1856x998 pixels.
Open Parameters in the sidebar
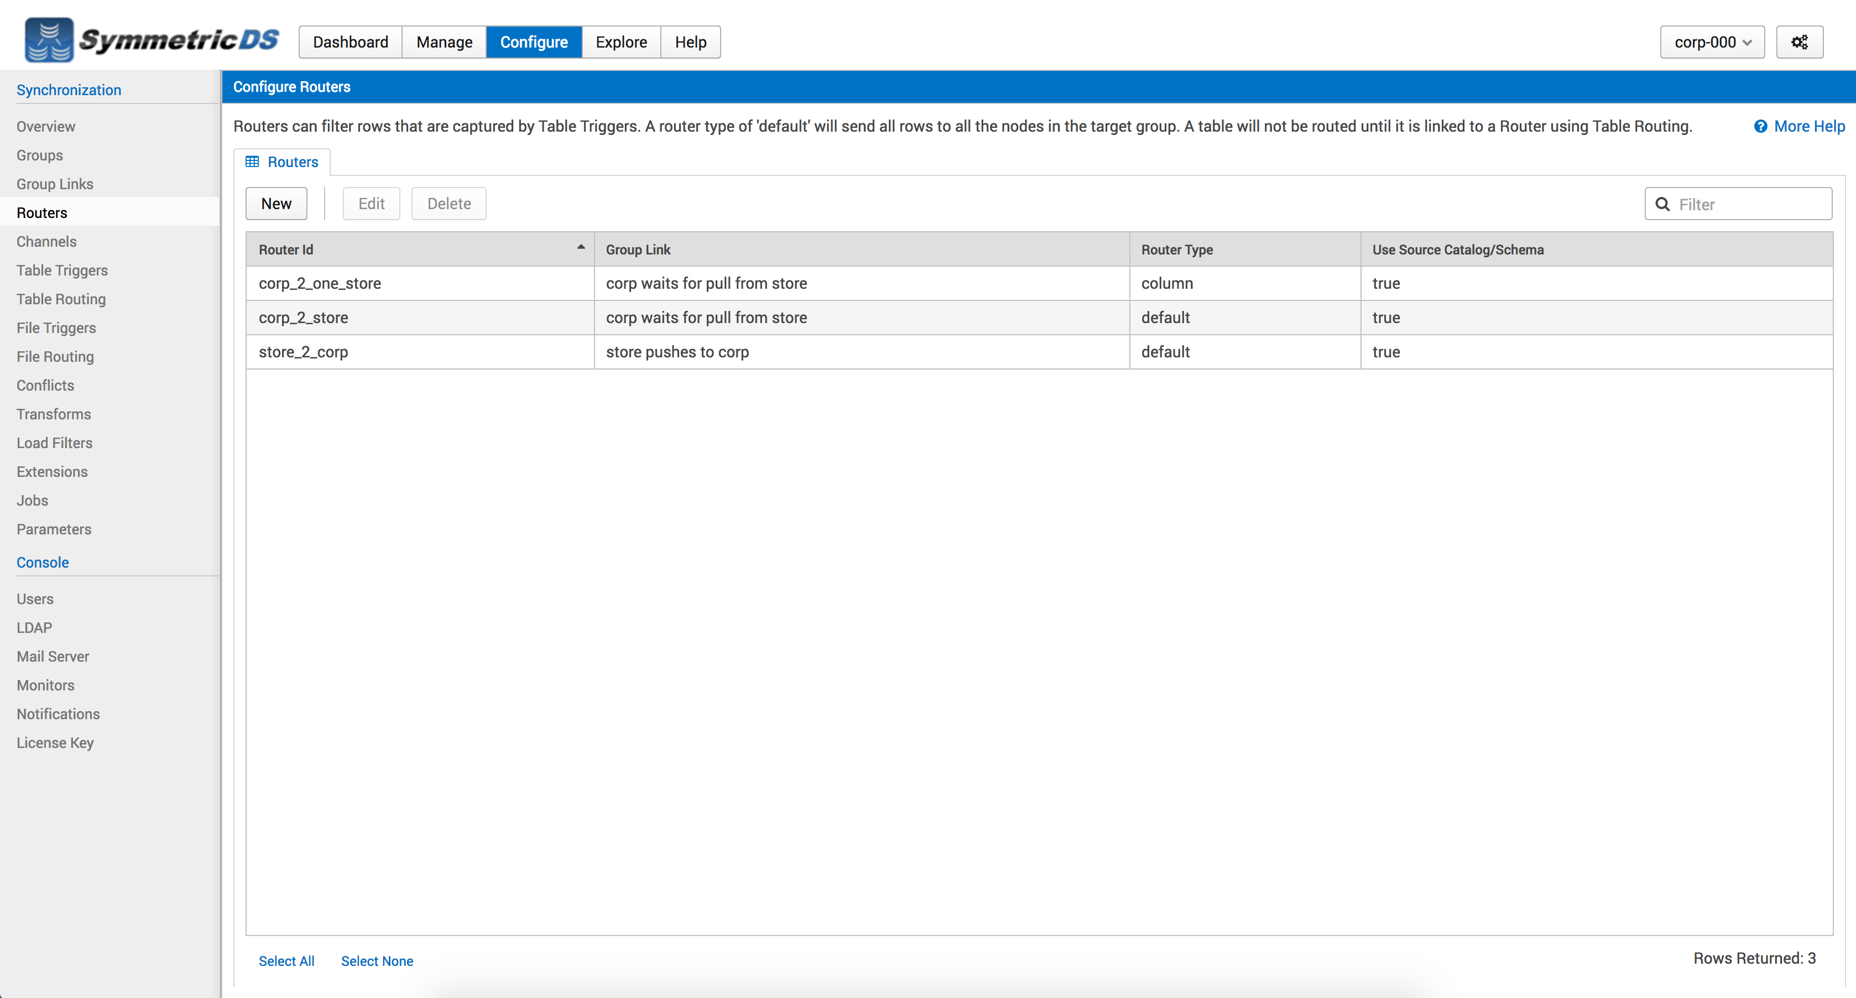54,529
